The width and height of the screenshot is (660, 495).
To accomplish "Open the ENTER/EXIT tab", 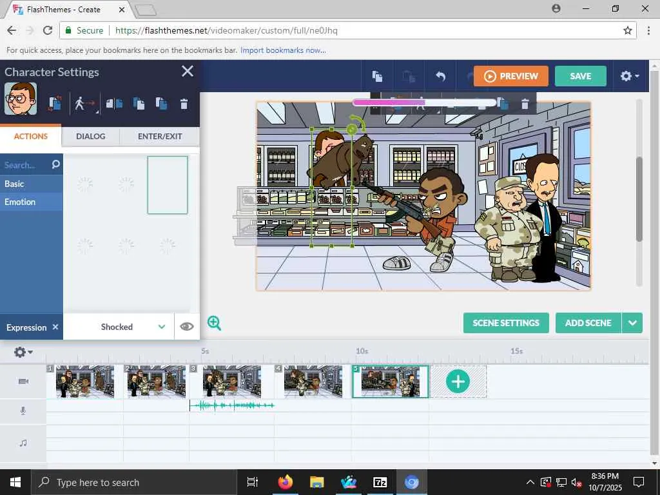I will click(160, 136).
